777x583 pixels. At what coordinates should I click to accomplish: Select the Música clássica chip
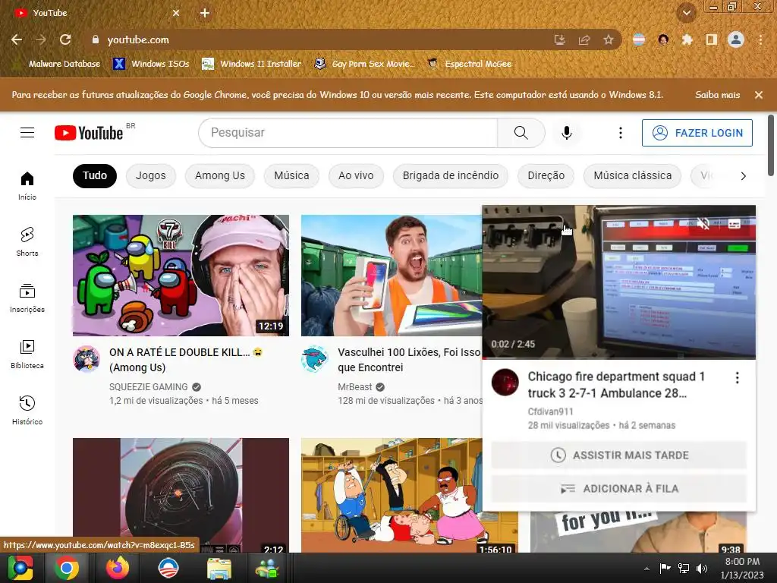coord(633,175)
